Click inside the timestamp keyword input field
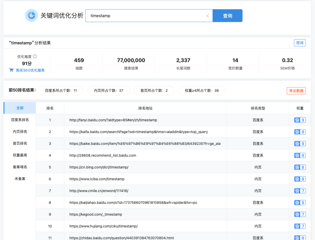315x240 pixels. pos(131,15)
